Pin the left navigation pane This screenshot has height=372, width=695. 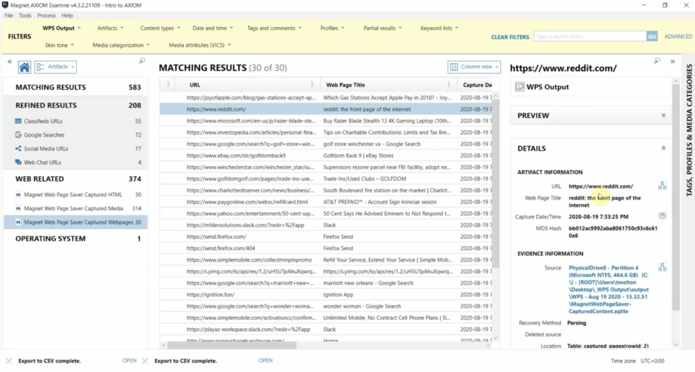tap(142, 60)
